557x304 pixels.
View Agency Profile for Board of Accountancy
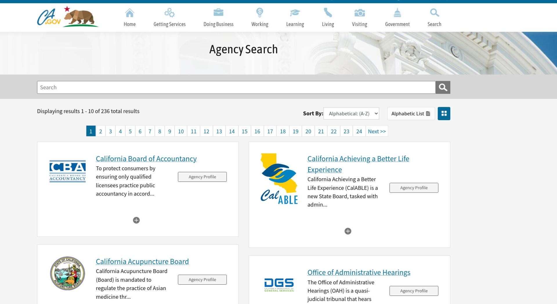tap(202, 177)
